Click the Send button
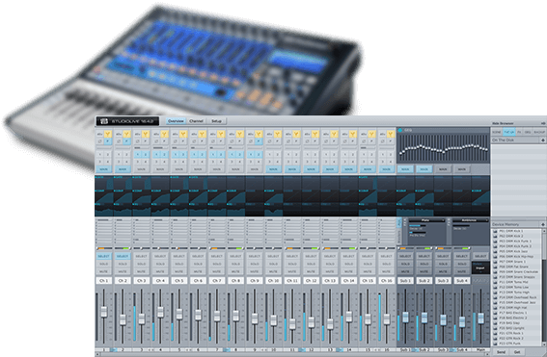The height and width of the screenshot is (357, 547). point(501,352)
